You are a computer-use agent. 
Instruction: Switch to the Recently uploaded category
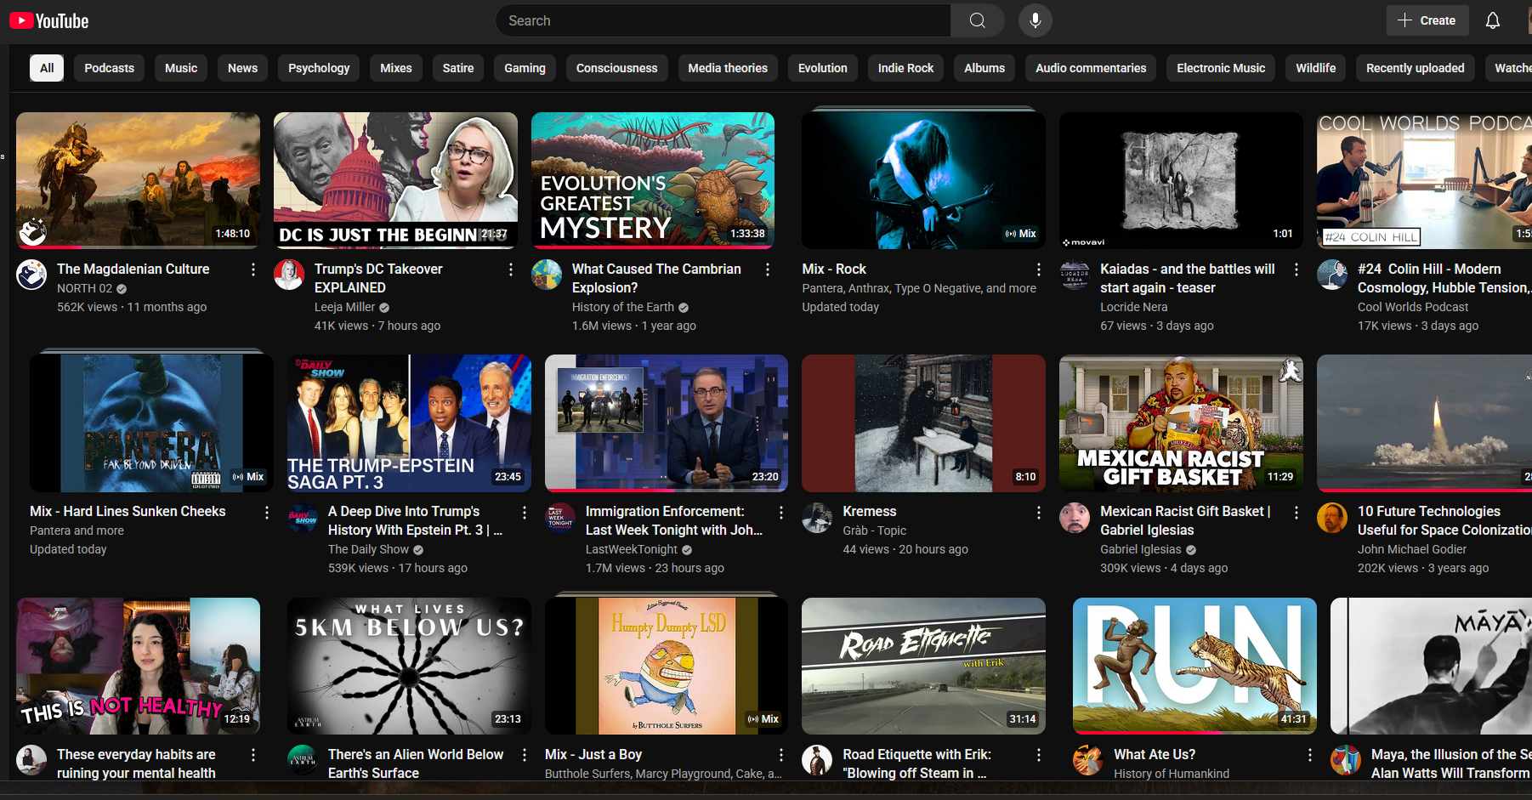pos(1415,68)
